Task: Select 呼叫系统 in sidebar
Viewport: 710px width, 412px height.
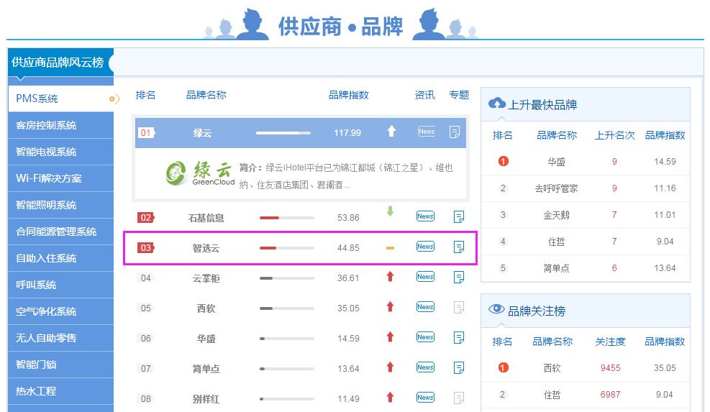Action: [x=60, y=285]
